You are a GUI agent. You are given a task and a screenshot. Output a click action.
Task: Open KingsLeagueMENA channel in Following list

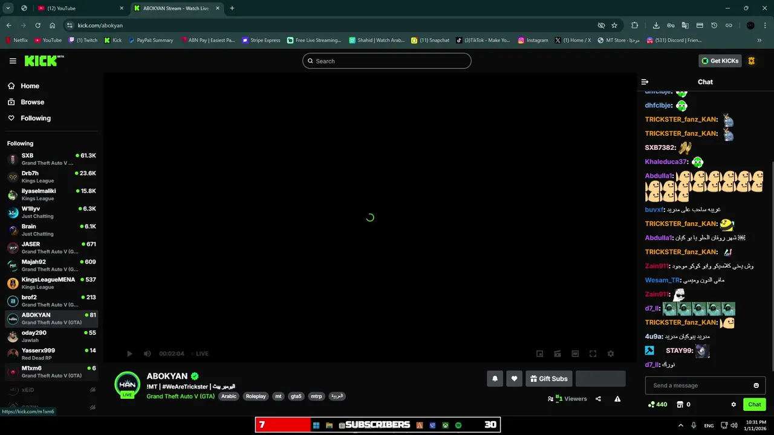[x=51, y=283]
